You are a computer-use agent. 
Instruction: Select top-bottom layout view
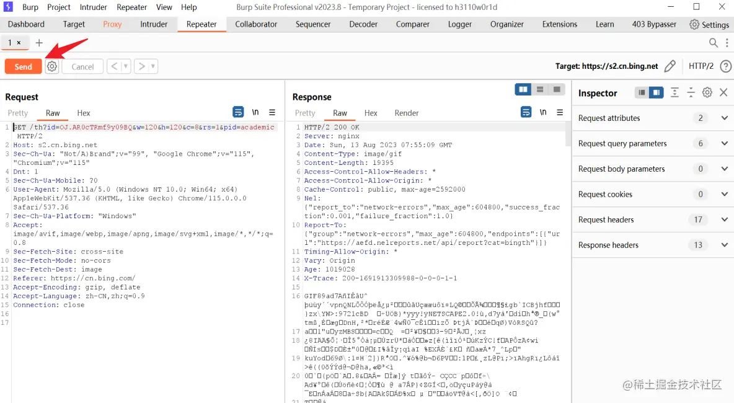(540, 89)
